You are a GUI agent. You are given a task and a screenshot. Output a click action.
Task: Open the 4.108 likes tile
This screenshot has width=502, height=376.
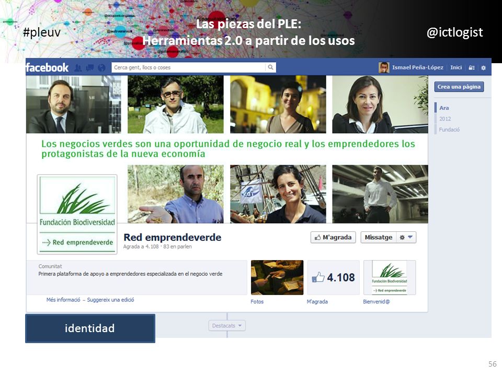point(333,277)
